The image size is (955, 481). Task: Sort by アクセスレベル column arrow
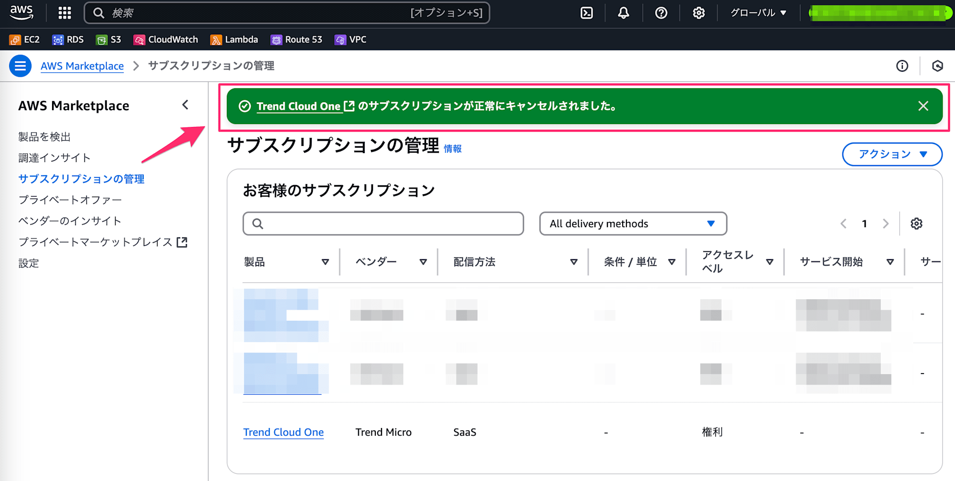pos(770,261)
